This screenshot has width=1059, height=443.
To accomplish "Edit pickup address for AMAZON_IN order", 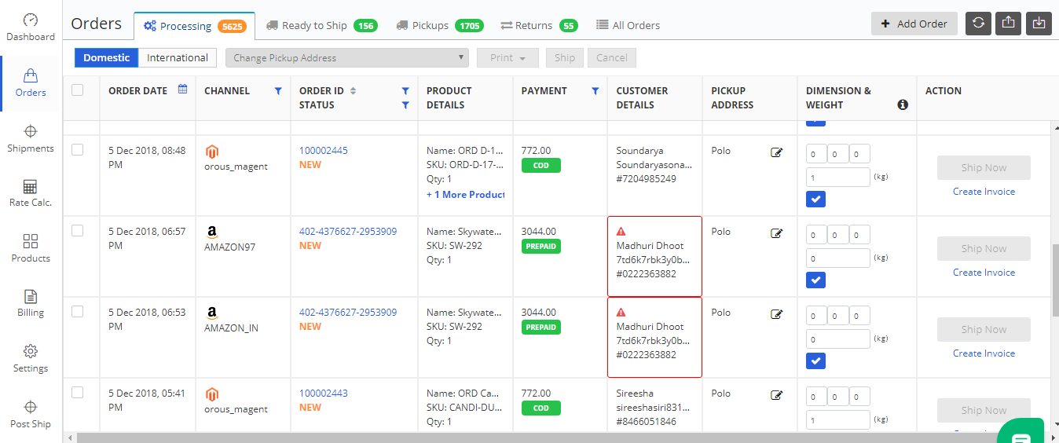I will point(777,314).
